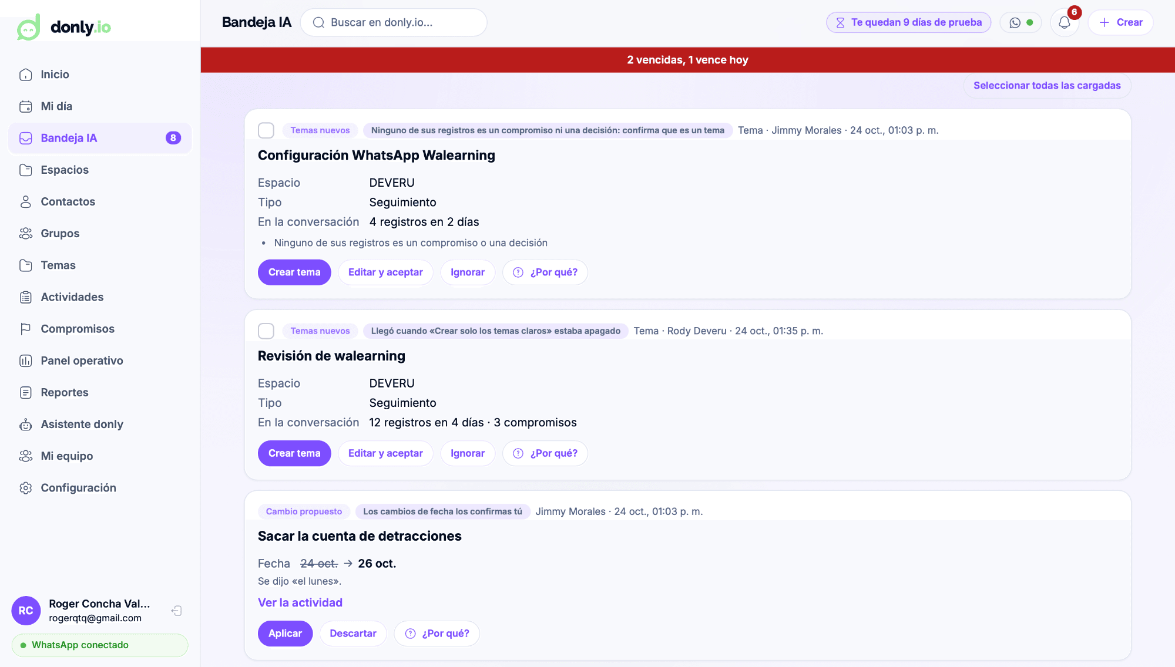
Task: Open Temas in the sidebar
Action: click(x=100, y=265)
